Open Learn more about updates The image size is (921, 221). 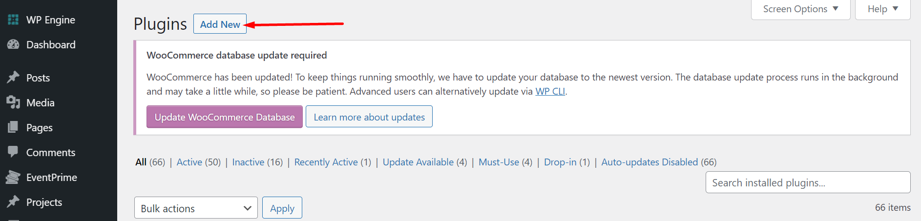coord(369,117)
